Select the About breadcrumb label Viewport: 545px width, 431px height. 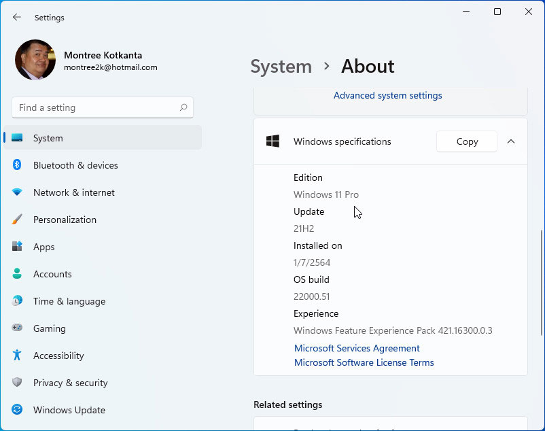point(368,66)
